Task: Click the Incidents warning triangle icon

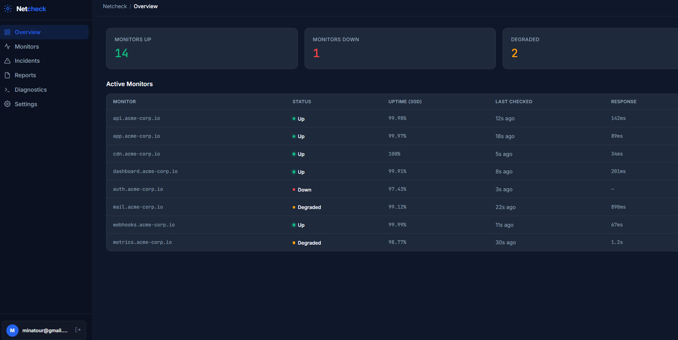Action: (7, 61)
